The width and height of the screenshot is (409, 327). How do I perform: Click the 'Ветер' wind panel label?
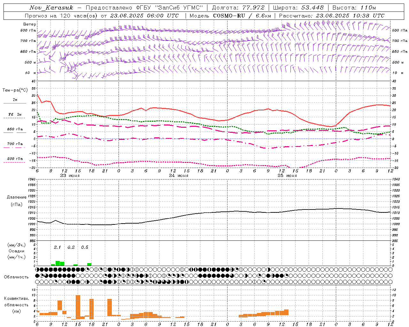(30, 24)
